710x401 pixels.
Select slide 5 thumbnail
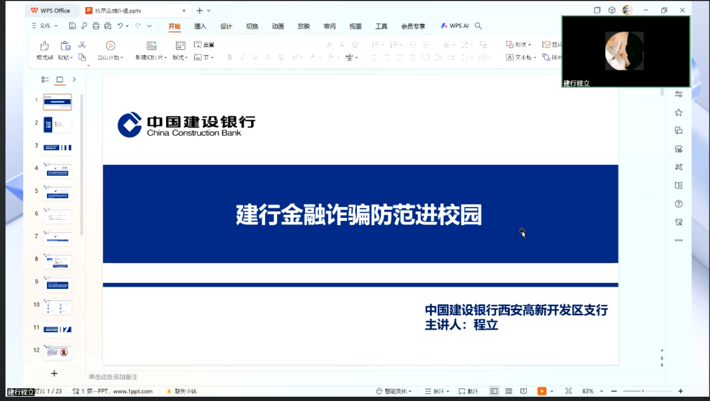[x=57, y=193]
